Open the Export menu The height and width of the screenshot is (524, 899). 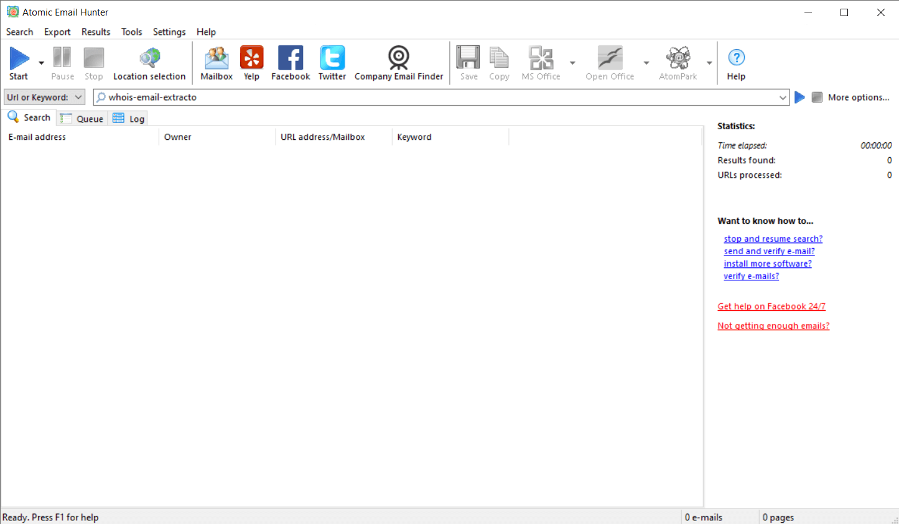(x=57, y=32)
